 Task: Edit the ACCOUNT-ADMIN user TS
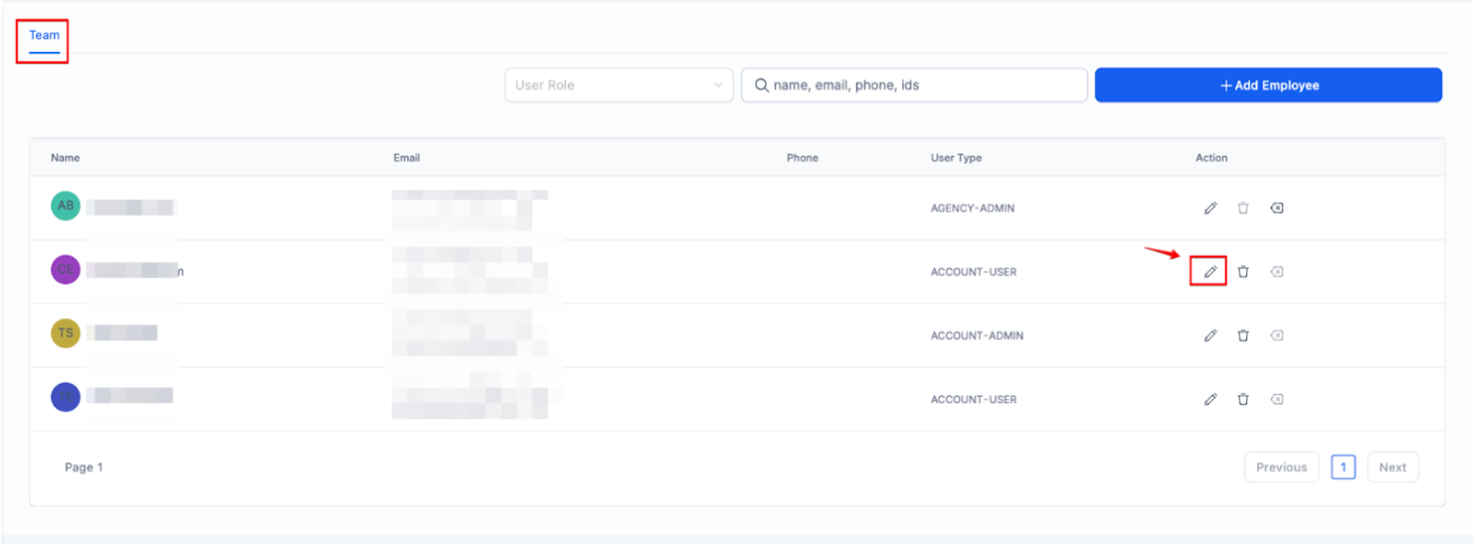(1209, 335)
